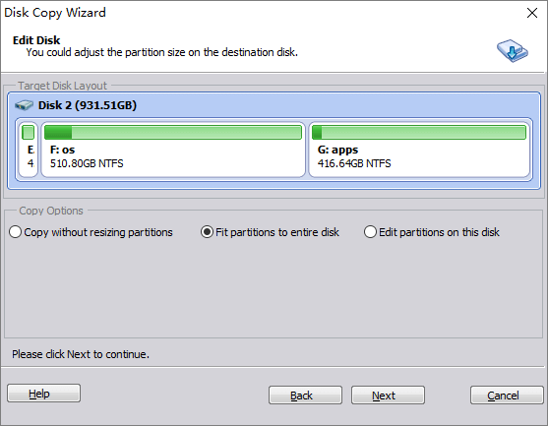Go Back to the previous step

pos(305,396)
